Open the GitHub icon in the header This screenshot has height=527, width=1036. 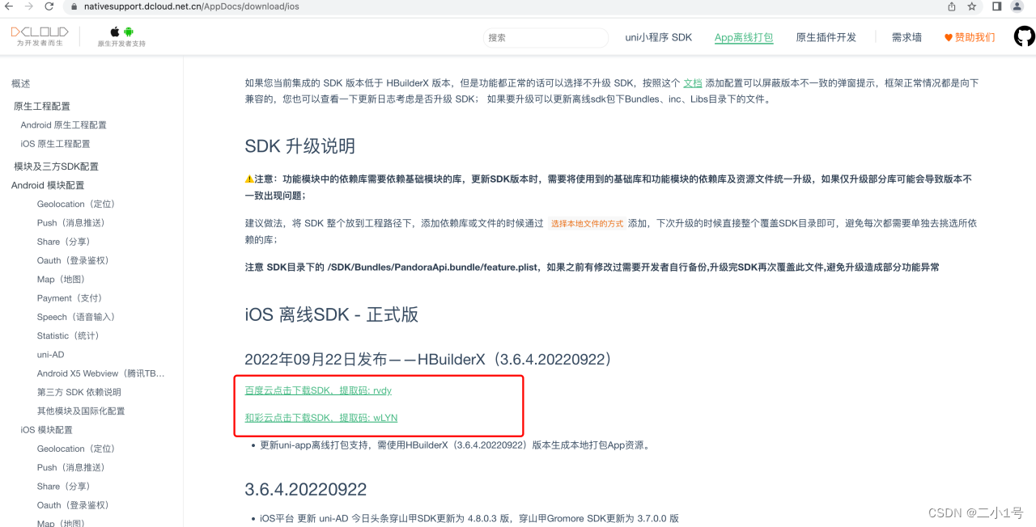click(x=1025, y=36)
